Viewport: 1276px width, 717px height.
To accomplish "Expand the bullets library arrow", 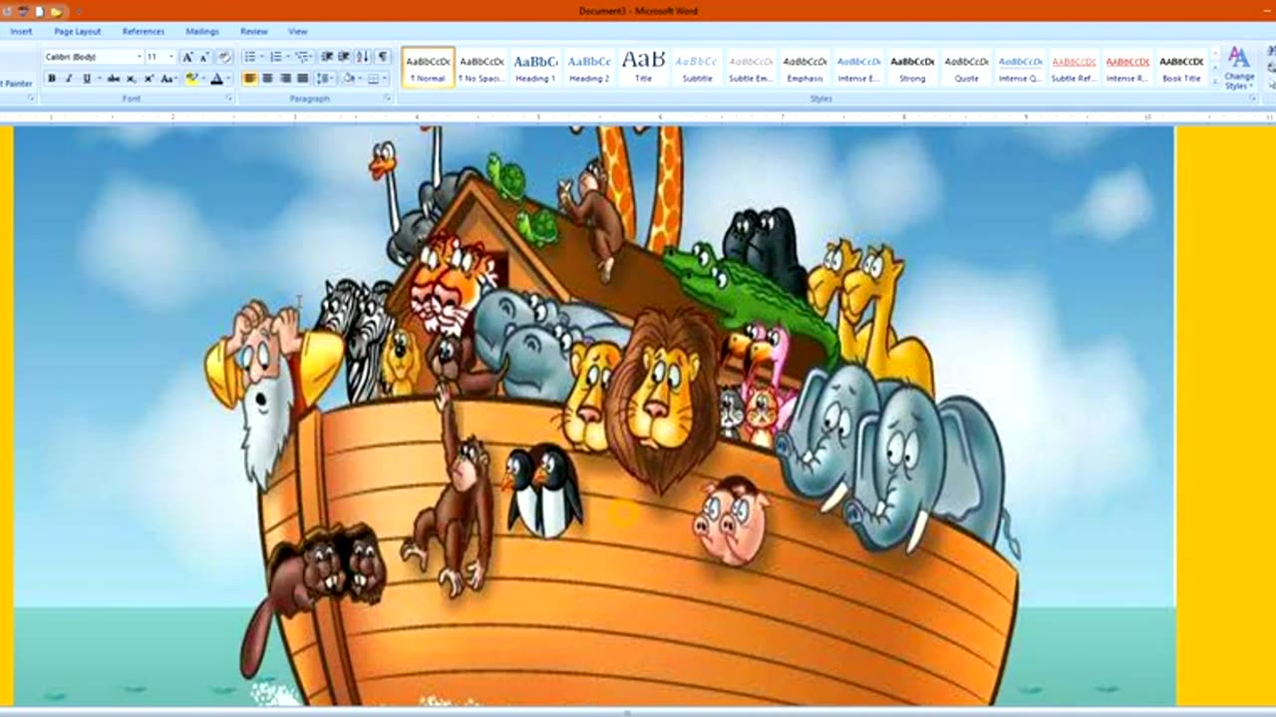I will point(262,57).
